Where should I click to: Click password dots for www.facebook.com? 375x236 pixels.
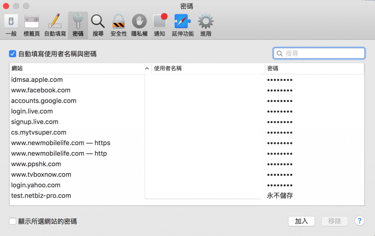280,91
